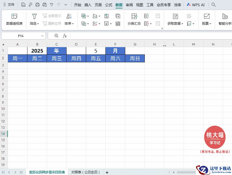Image resolution: width=232 pixels, height=175 pixels.
Task: Click the 股票 stock chart icon
Action: coord(206,16)
